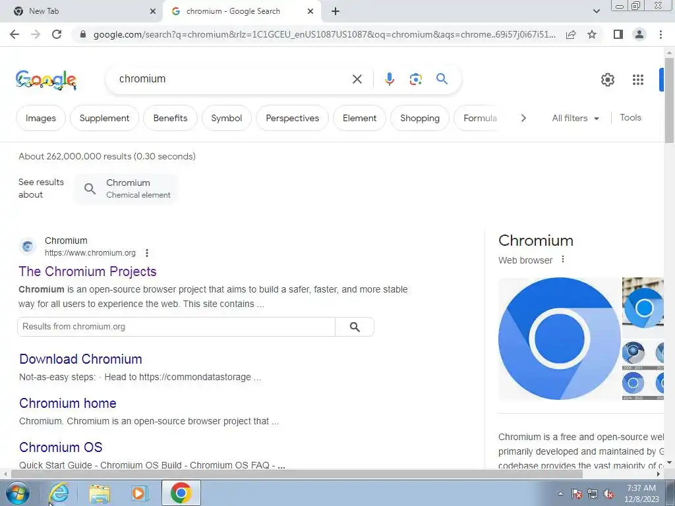Search within chromium.org using magnifier button
The width and height of the screenshot is (675, 506).
[x=355, y=327]
